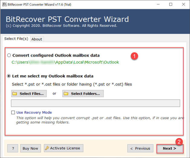
Task: Click the Select Files... button
Action: [29, 94]
